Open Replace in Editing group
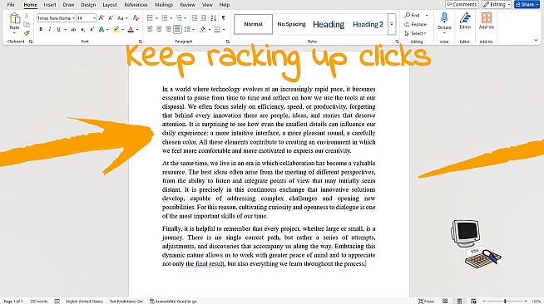The image size is (544, 304). coord(416,24)
